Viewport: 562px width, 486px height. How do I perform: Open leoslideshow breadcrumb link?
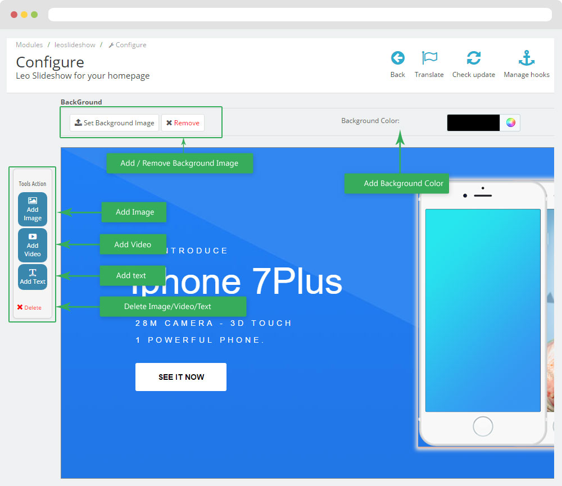click(75, 45)
